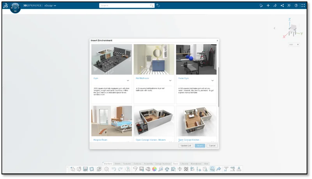Viewport: 312px width, 179px height.
Task: Open the help question mark icon
Action: (296, 5)
